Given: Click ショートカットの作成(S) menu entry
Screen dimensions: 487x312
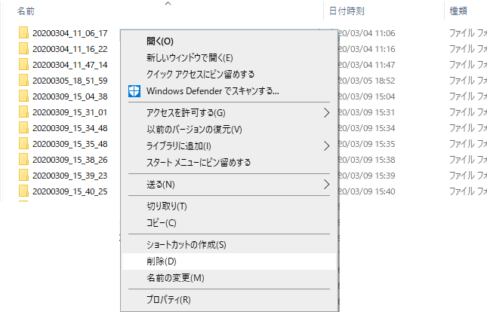Looking at the screenshot, I should coord(186,245).
